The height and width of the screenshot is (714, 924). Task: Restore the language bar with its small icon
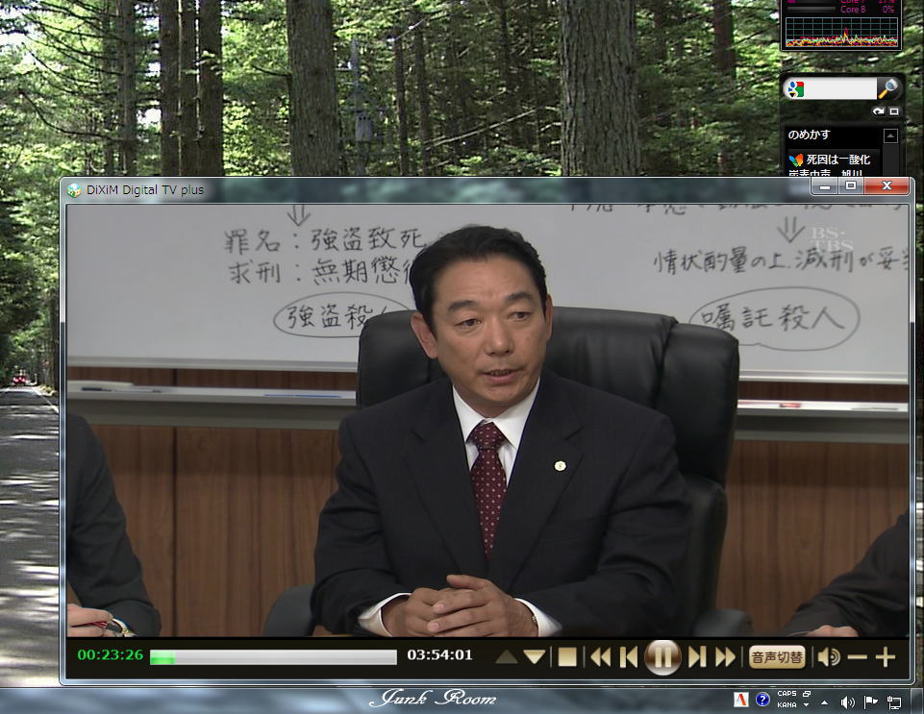807,694
